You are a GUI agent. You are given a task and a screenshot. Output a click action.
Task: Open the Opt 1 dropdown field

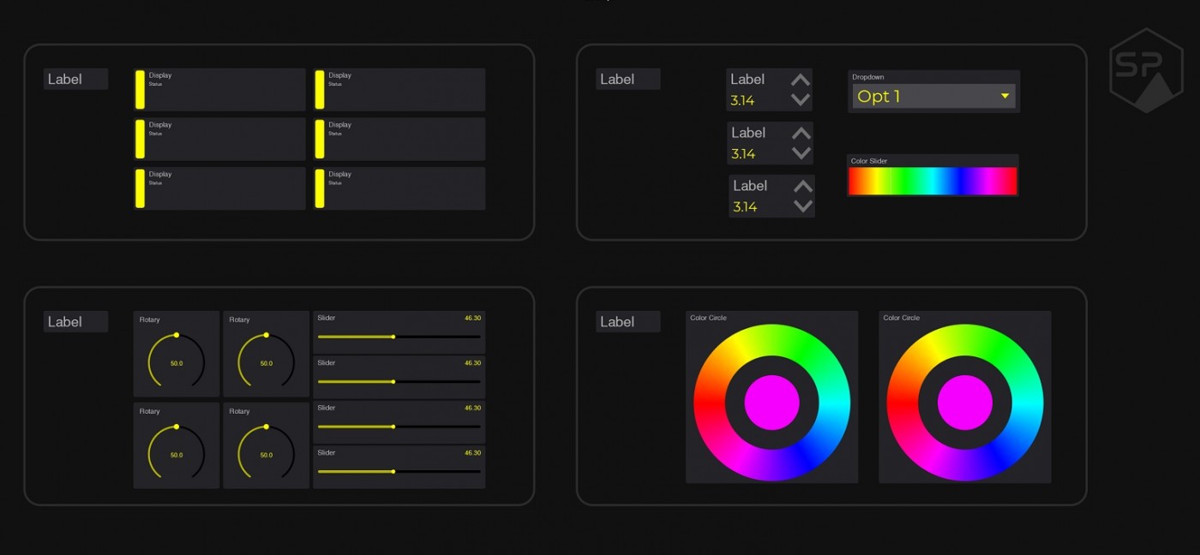tap(933, 96)
